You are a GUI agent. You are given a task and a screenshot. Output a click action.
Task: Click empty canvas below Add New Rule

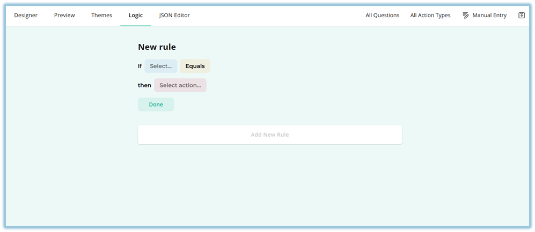tap(269, 188)
